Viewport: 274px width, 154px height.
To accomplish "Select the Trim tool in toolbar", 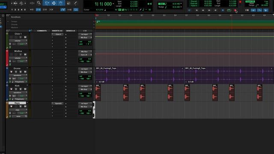I will click(x=47, y=3).
